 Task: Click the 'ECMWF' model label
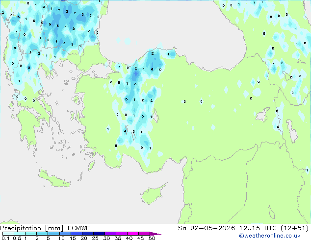click(x=79, y=228)
